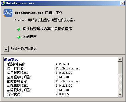Click the APPCRASH event name value
The height and width of the screenshot is (102, 126).
tap(62, 64)
